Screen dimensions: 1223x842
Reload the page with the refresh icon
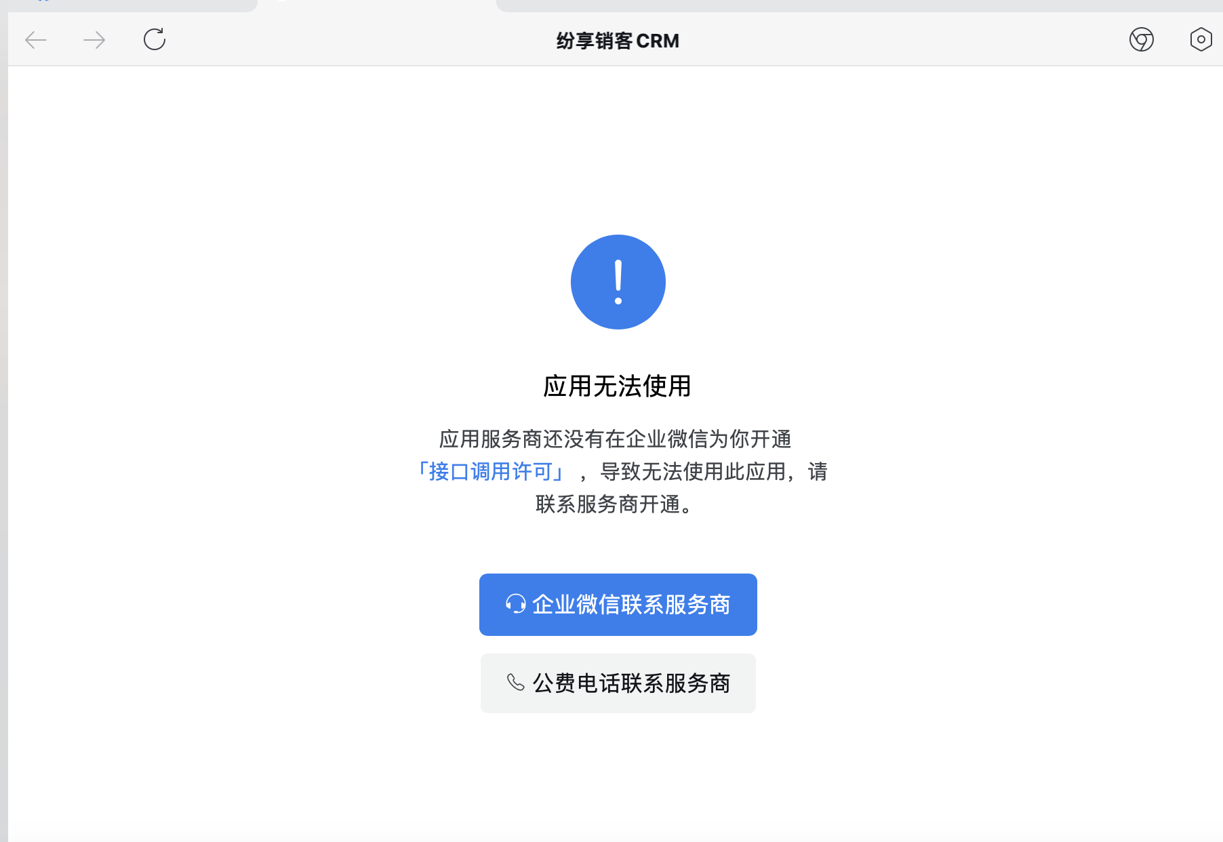pyautogui.click(x=155, y=39)
